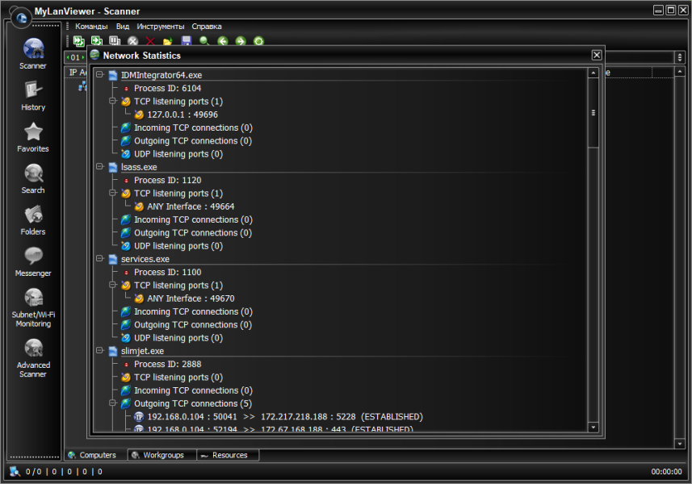Open the Search sidebar tool
This screenshot has height=484, width=692.
(x=33, y=178)
